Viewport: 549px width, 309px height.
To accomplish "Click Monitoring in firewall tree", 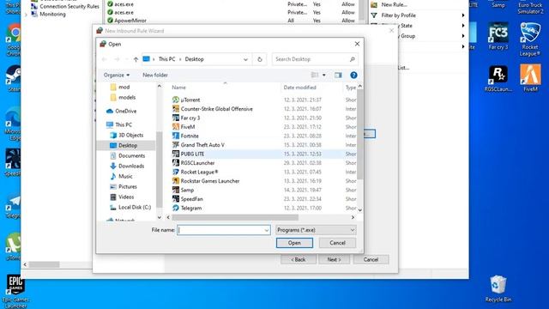I will 49,15.
